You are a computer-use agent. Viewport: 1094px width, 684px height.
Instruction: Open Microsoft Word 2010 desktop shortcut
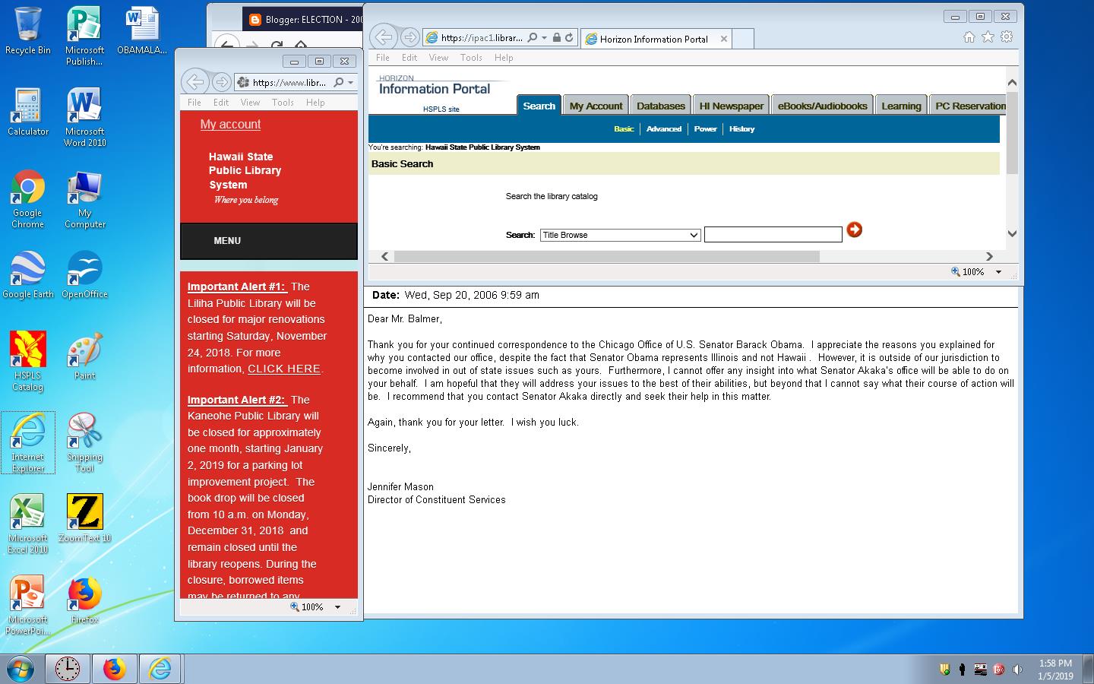(x=84, y=117)
